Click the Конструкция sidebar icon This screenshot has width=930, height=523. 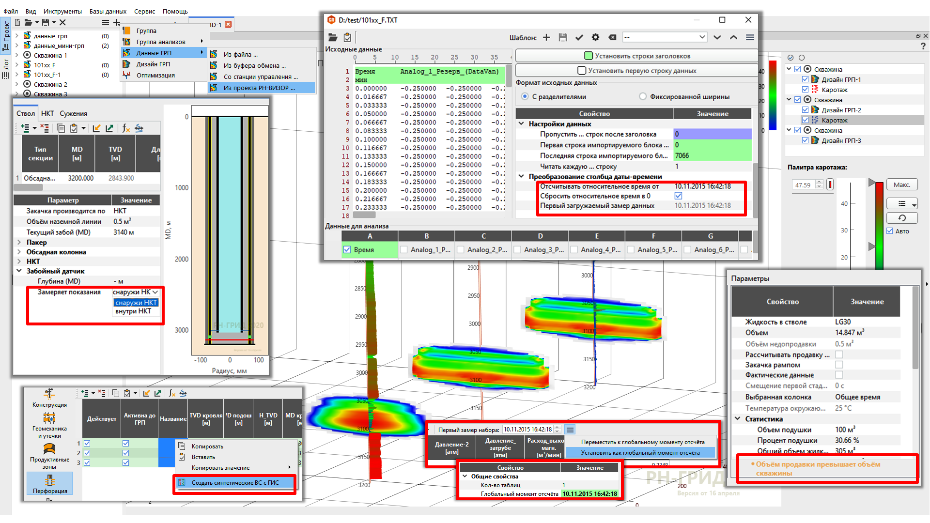coord(50,394)
